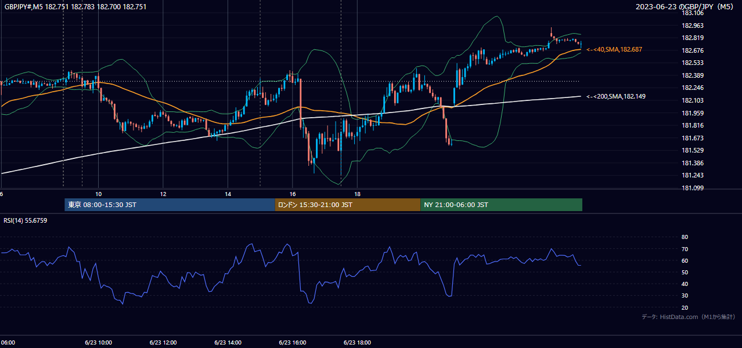Click price axis value 181.529
This screenshot has height=348, width=742.
coord(692,151)
